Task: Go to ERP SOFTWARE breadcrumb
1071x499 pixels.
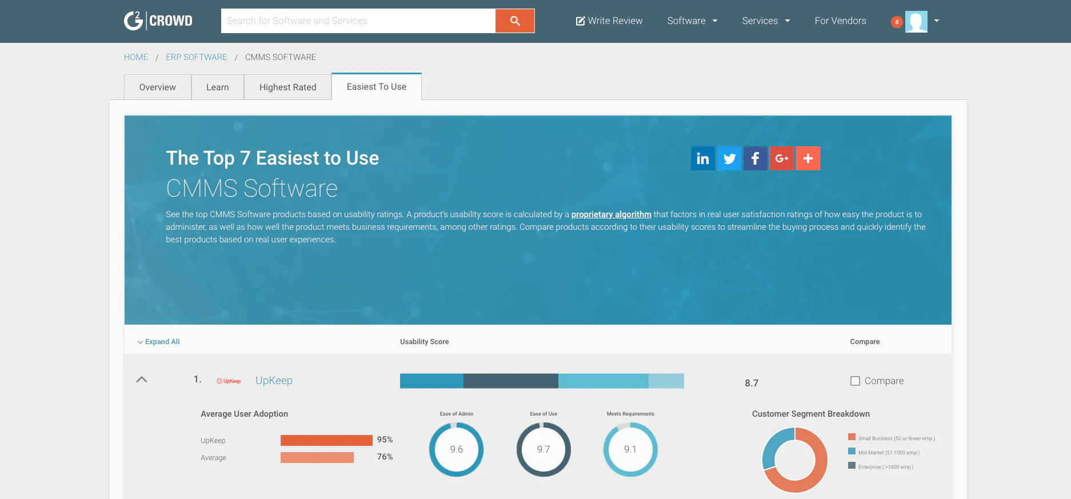Action: click(x=197, y=57)
